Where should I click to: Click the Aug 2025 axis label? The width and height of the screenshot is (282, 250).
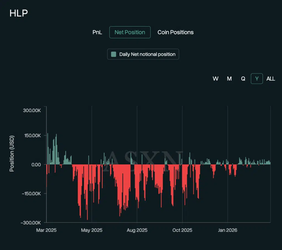[137, 230]
